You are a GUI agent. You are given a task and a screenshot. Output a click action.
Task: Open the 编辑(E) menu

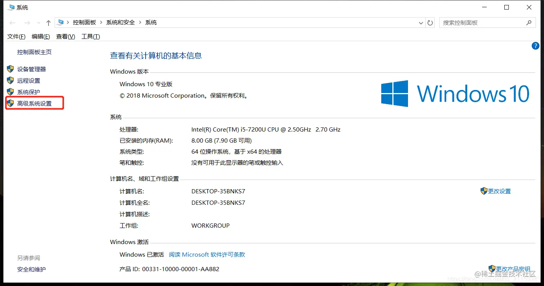tap(41, 36)
